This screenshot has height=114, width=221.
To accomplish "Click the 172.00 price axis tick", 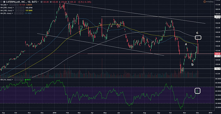I will click(x=218, y=5).
